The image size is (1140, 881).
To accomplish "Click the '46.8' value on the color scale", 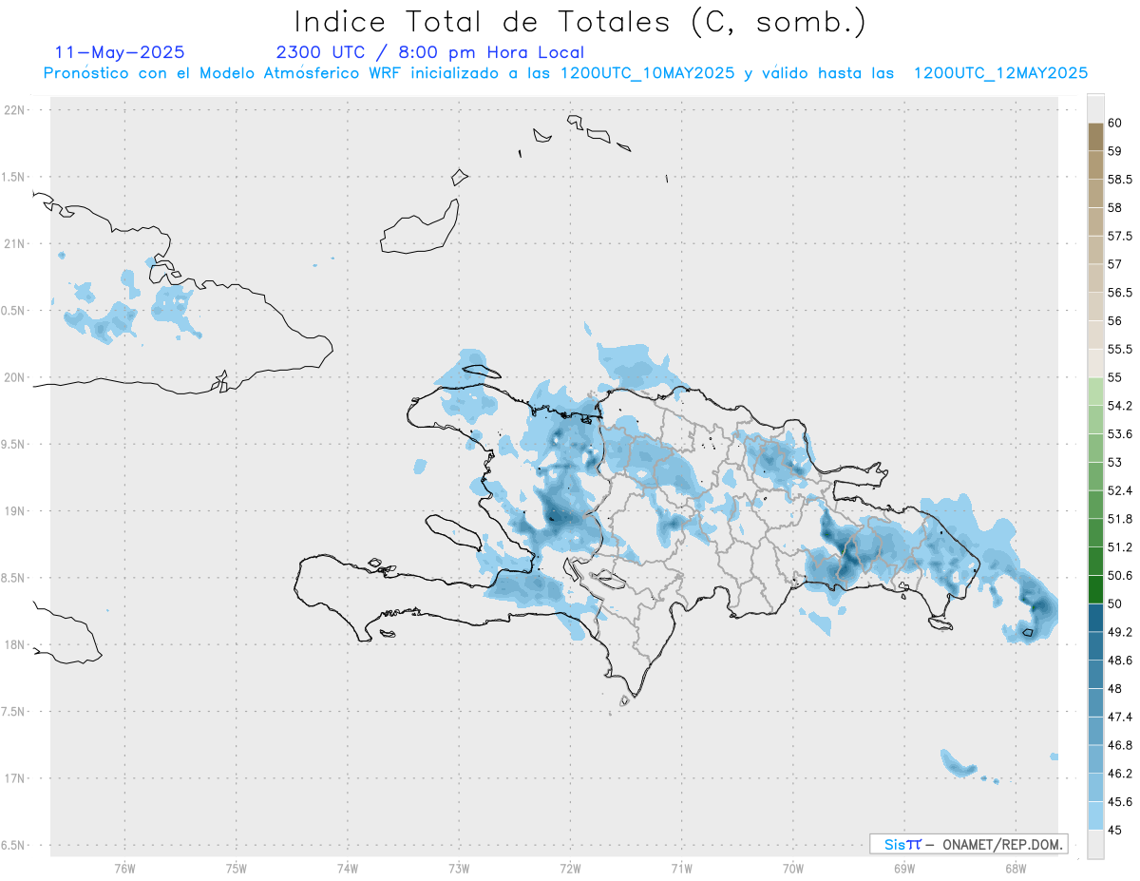I will tap(1119, 745).
